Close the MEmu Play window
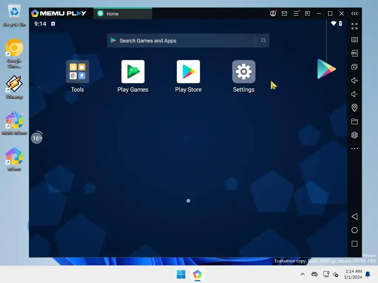Screen dimensions: 378x283 pyautogui.click(x=341, y=14)
